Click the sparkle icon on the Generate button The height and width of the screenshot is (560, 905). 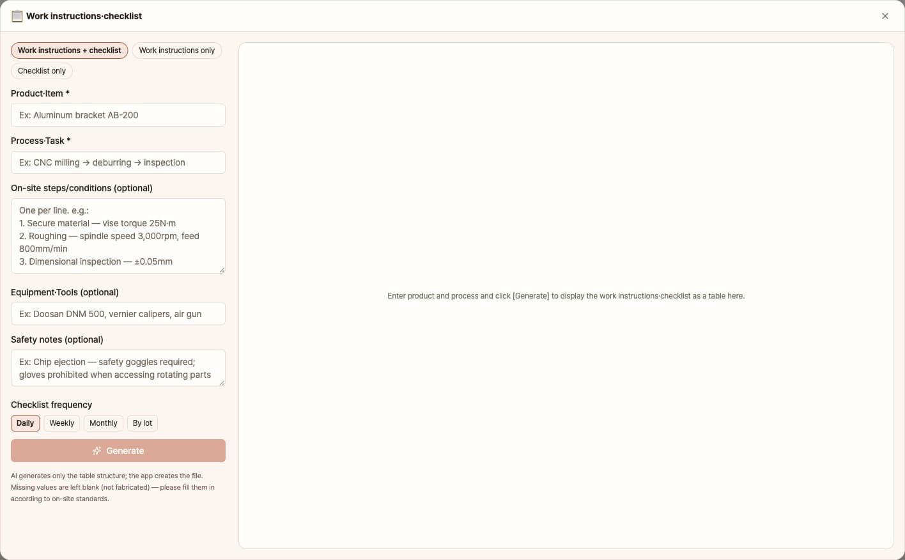(x=97, y=451)
